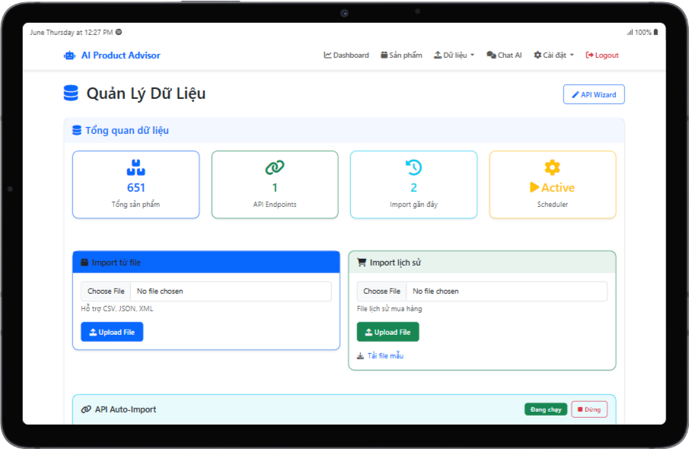Click the battery icon in status bar
The height and width of the screenshot is (449, 689).
click(656, 32)
